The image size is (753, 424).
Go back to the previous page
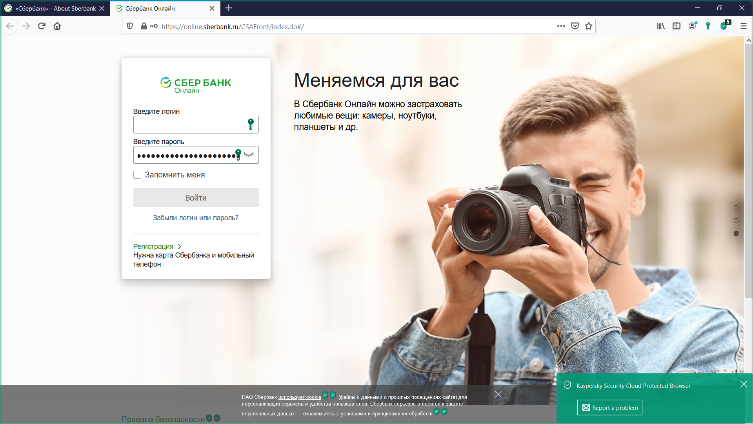tap(10, 26)
